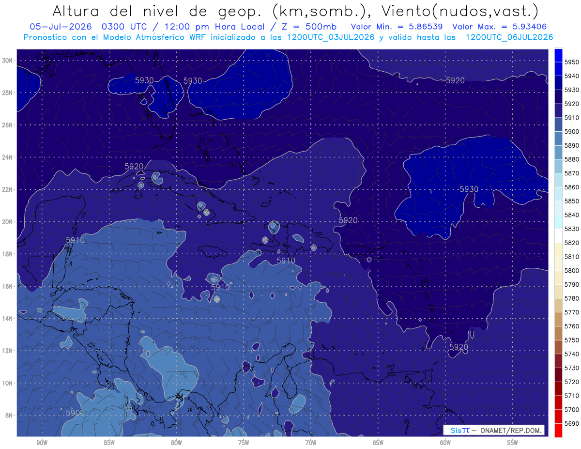Click the '55W' longitude axis label
Image resolution: width=581 pixels, height=449 pixels.
click(x=512, y=443)
